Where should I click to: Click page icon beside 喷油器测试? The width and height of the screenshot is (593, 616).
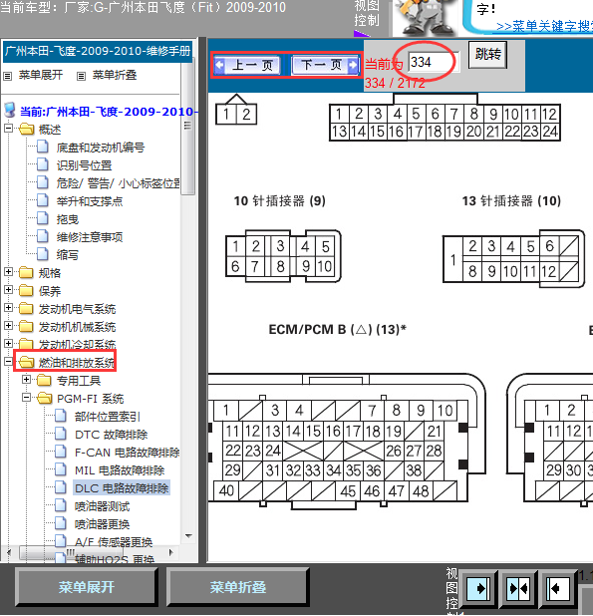(x=61, y=505)
